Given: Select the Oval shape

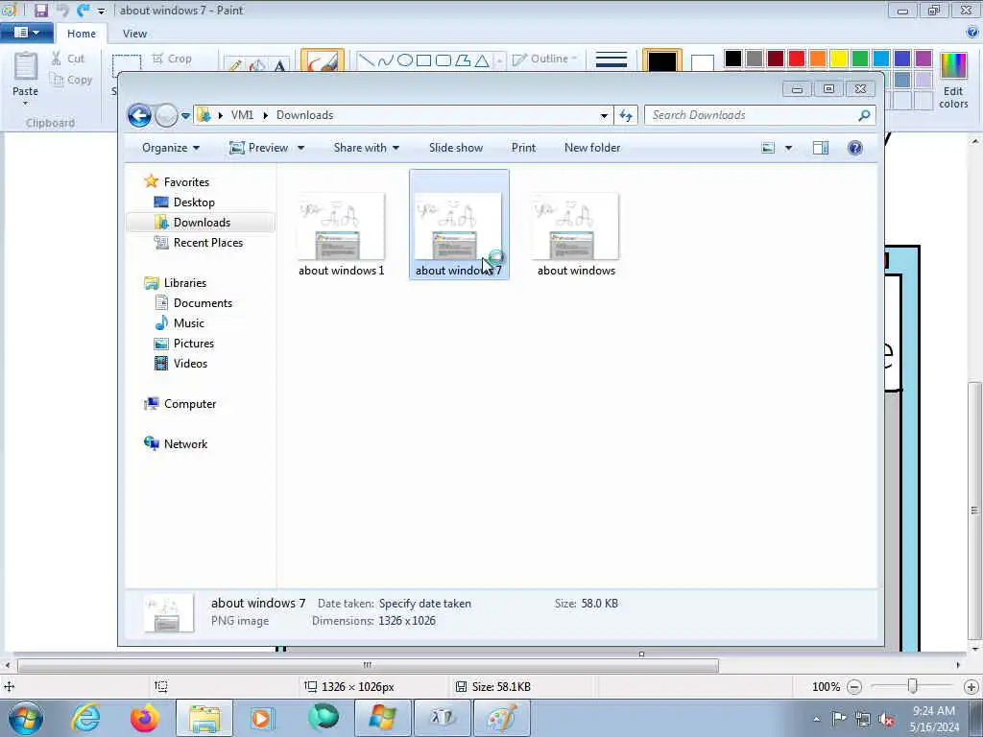Looking at the screenshot, I should [405, 60].
